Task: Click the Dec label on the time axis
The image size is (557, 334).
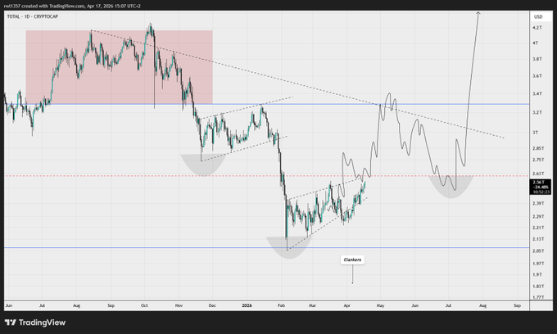Action: coord(212,305)
